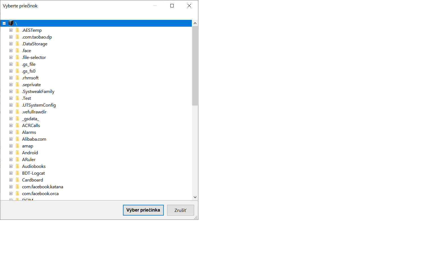Collapse the root \ node

pos(4,23)
